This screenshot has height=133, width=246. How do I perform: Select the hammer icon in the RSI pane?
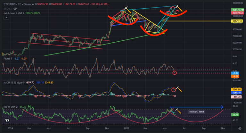pos(178,111)
